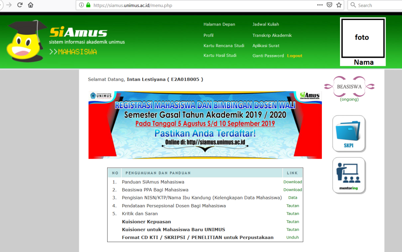Click the profile foto placeholder
The image size is (402, 252).
click(363, 38)
